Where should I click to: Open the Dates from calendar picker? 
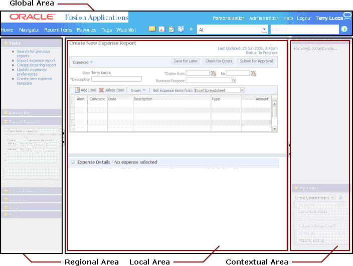point(213,73)
